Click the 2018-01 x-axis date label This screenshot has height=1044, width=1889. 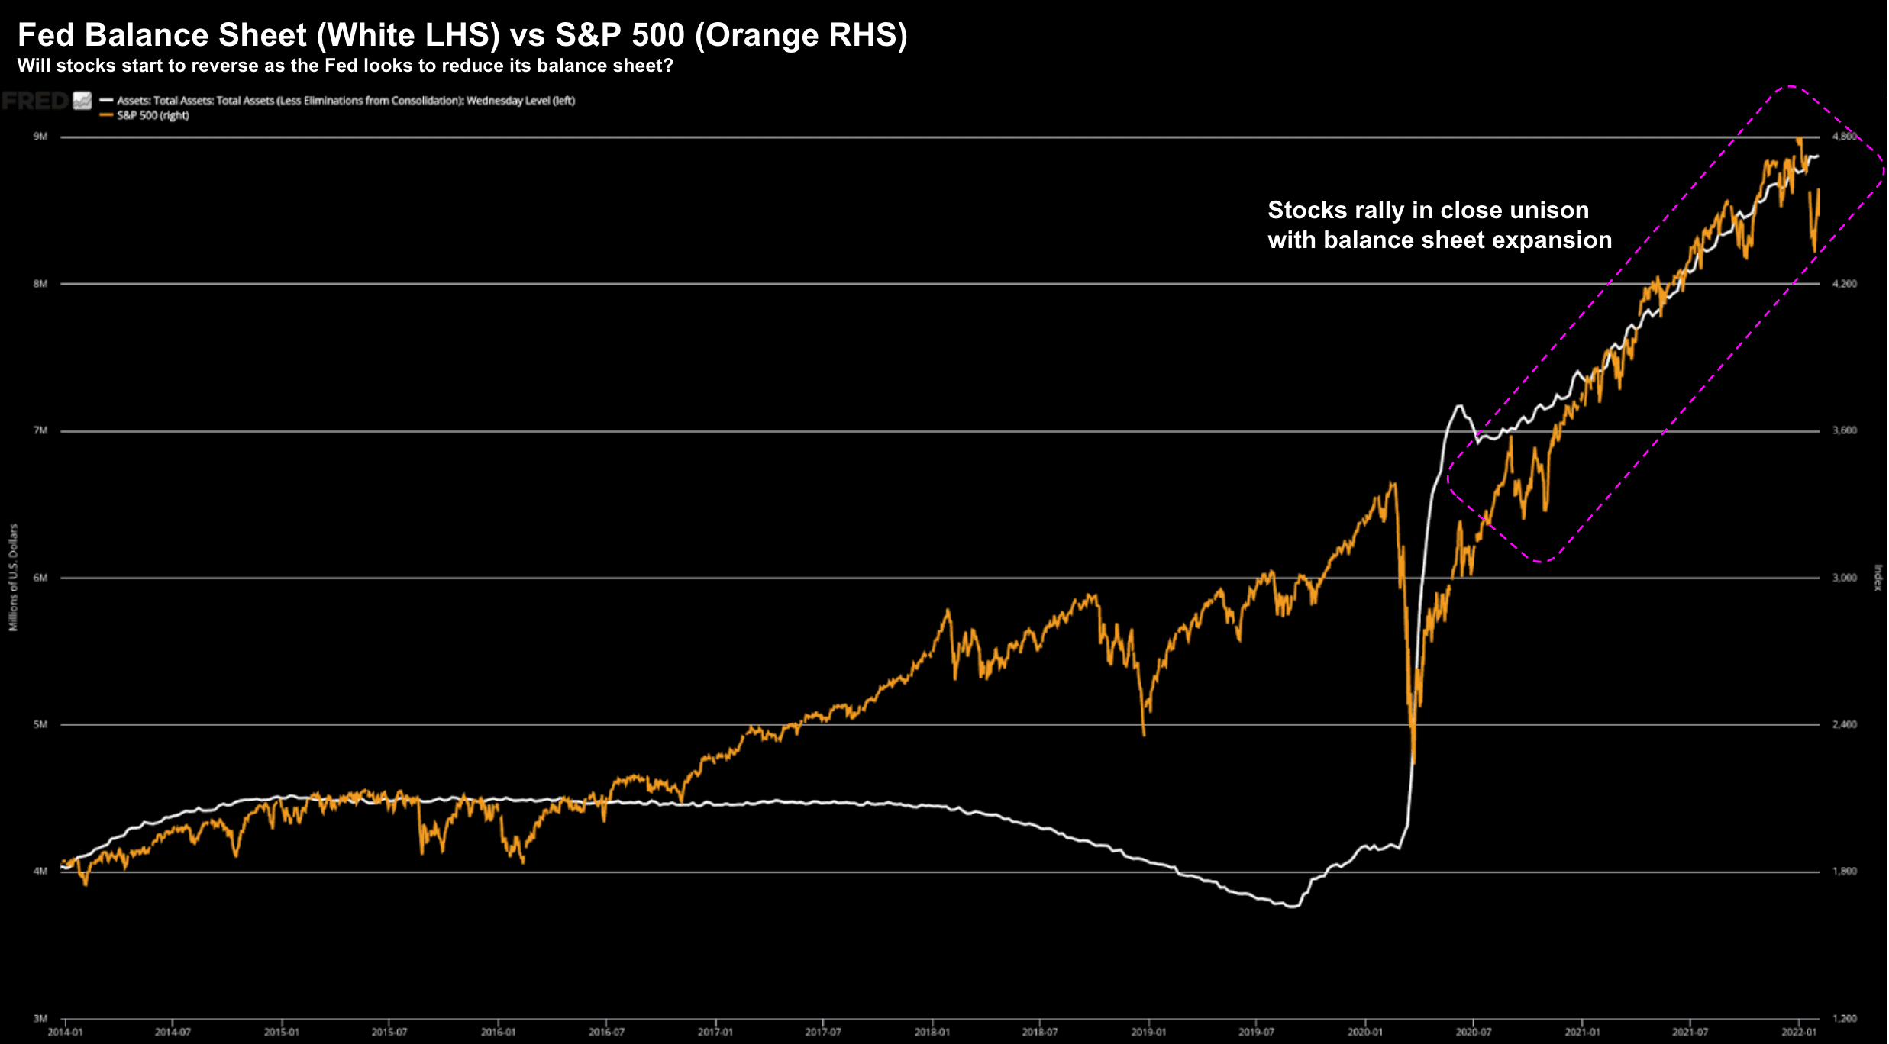pyautogui.click(x=932, y=1032)
